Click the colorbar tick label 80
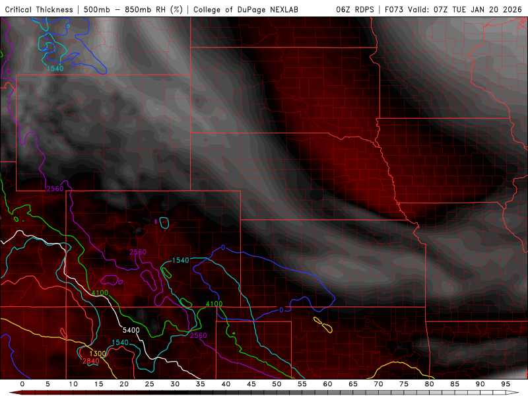 pos(429,384)
